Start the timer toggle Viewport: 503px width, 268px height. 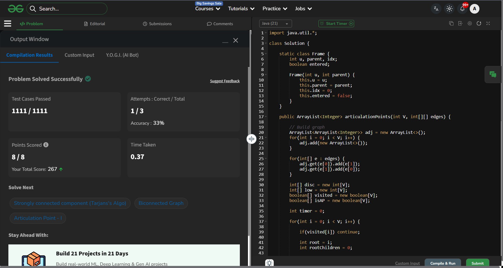tap(336, 24)
